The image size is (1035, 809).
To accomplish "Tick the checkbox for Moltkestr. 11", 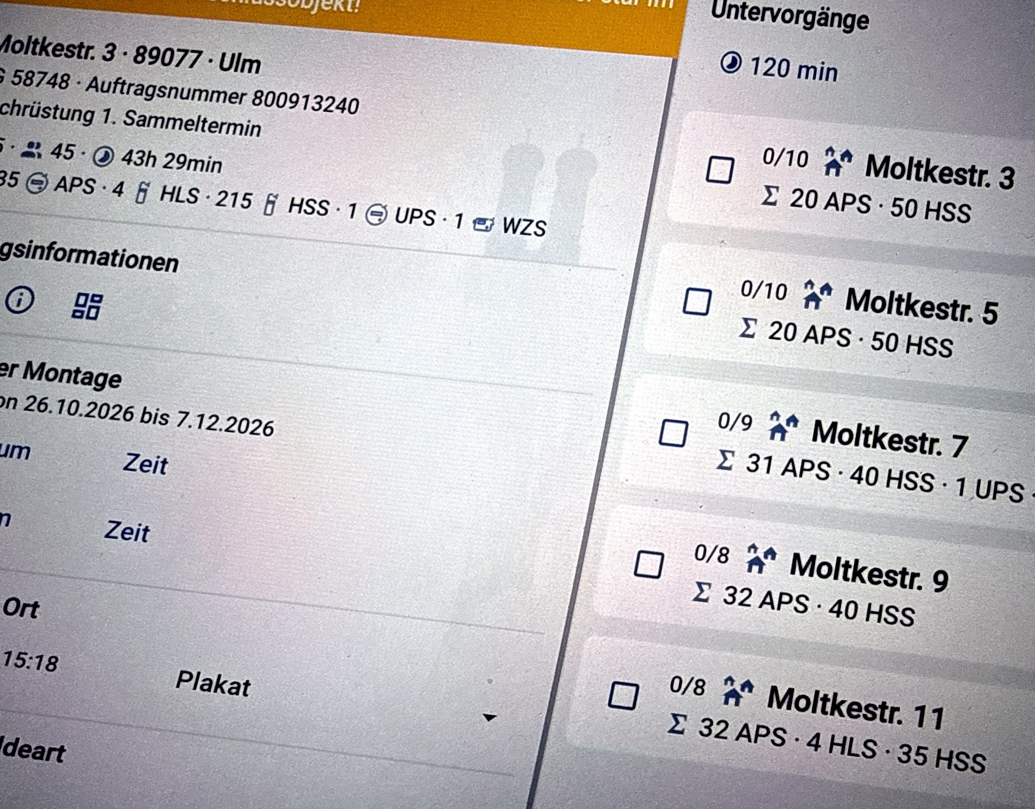I will point(623,695).
